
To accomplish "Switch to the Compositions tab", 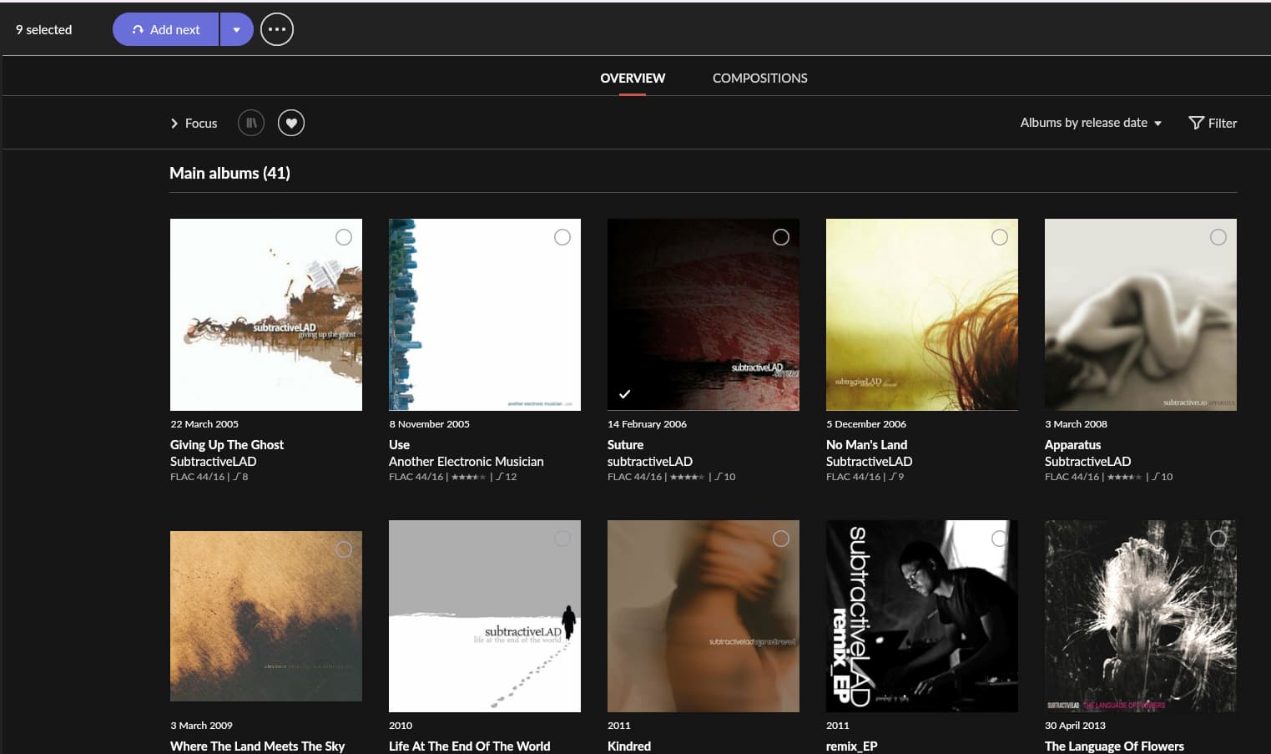I will coord(759,78).
